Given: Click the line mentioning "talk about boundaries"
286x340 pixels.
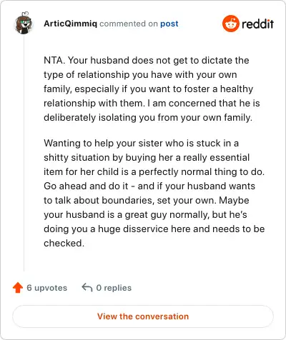Looking at the screenshot, I should pyautogui.click(x=147, y=200).
